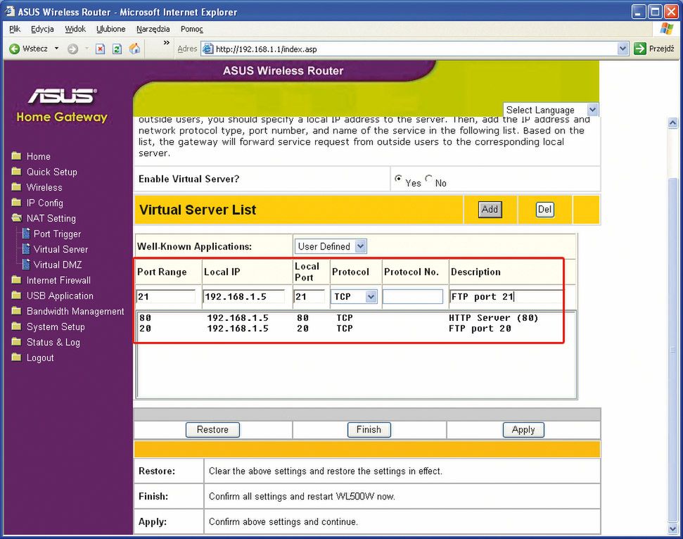Open the Widok menu

[x=75, y=29]
